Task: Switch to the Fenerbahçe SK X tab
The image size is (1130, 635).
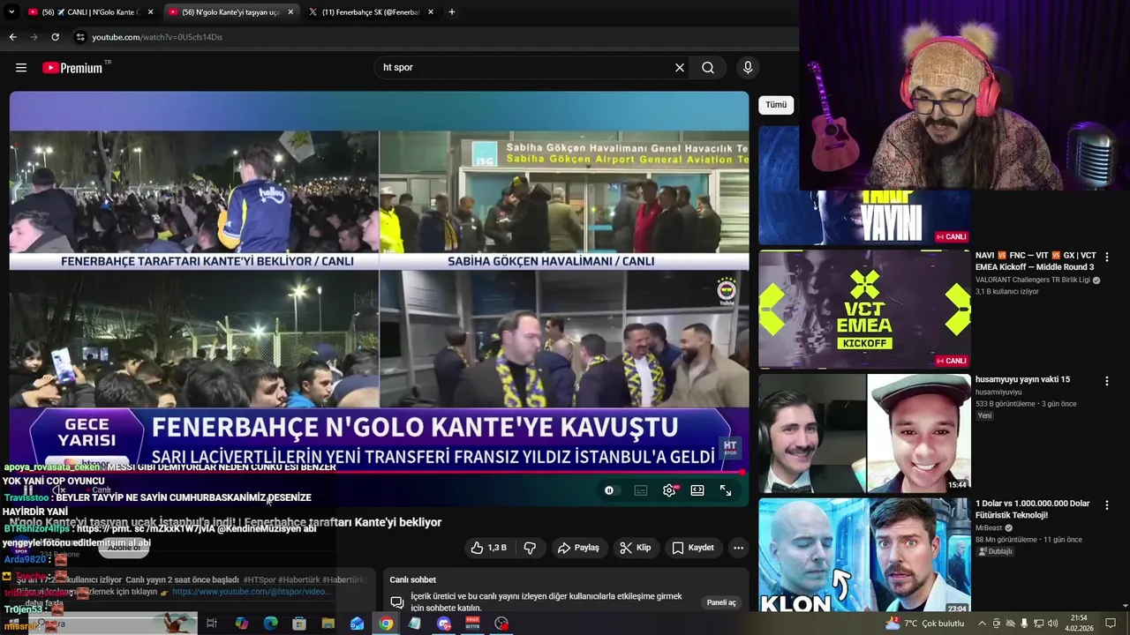Action: click(369, 12)
